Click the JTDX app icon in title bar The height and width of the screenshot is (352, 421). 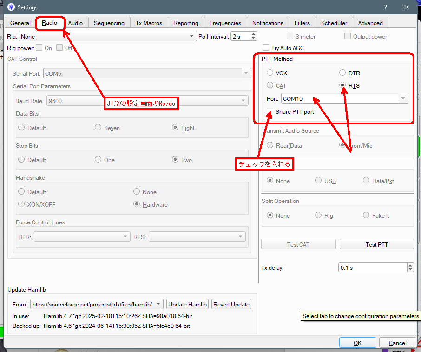click(11, 7)
